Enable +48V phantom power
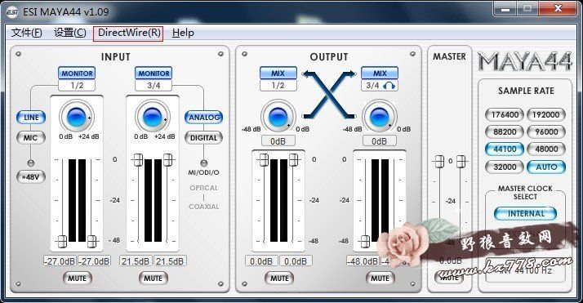 (x=31, y=177)
